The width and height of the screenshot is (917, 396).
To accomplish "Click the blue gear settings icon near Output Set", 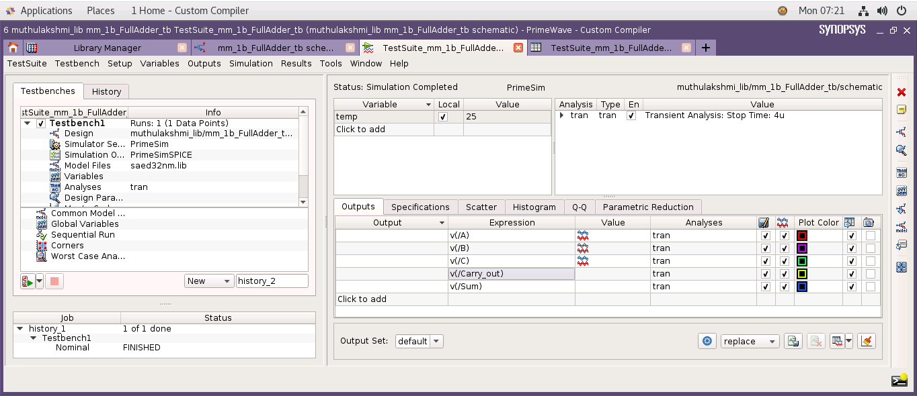I will tap(707, 341).
